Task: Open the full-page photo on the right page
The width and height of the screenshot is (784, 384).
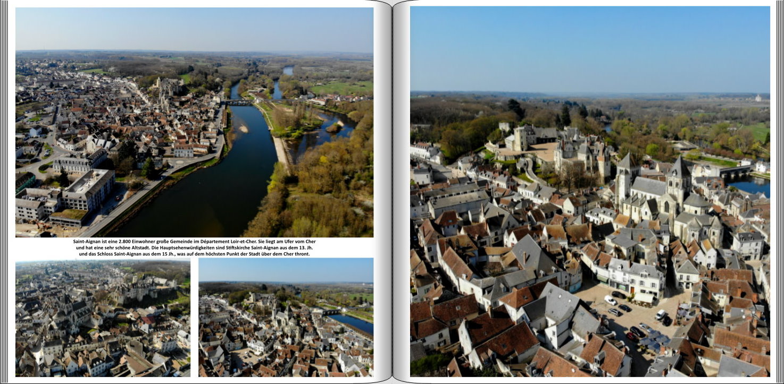Action: click(590, 191)
